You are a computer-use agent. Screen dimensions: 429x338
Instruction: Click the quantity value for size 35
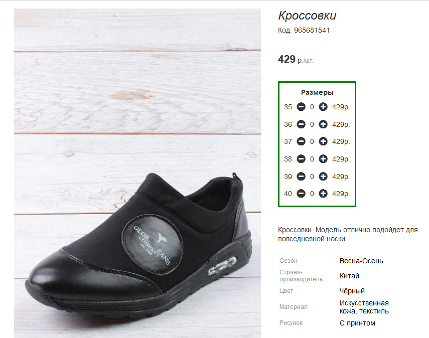tap(312, 107)
